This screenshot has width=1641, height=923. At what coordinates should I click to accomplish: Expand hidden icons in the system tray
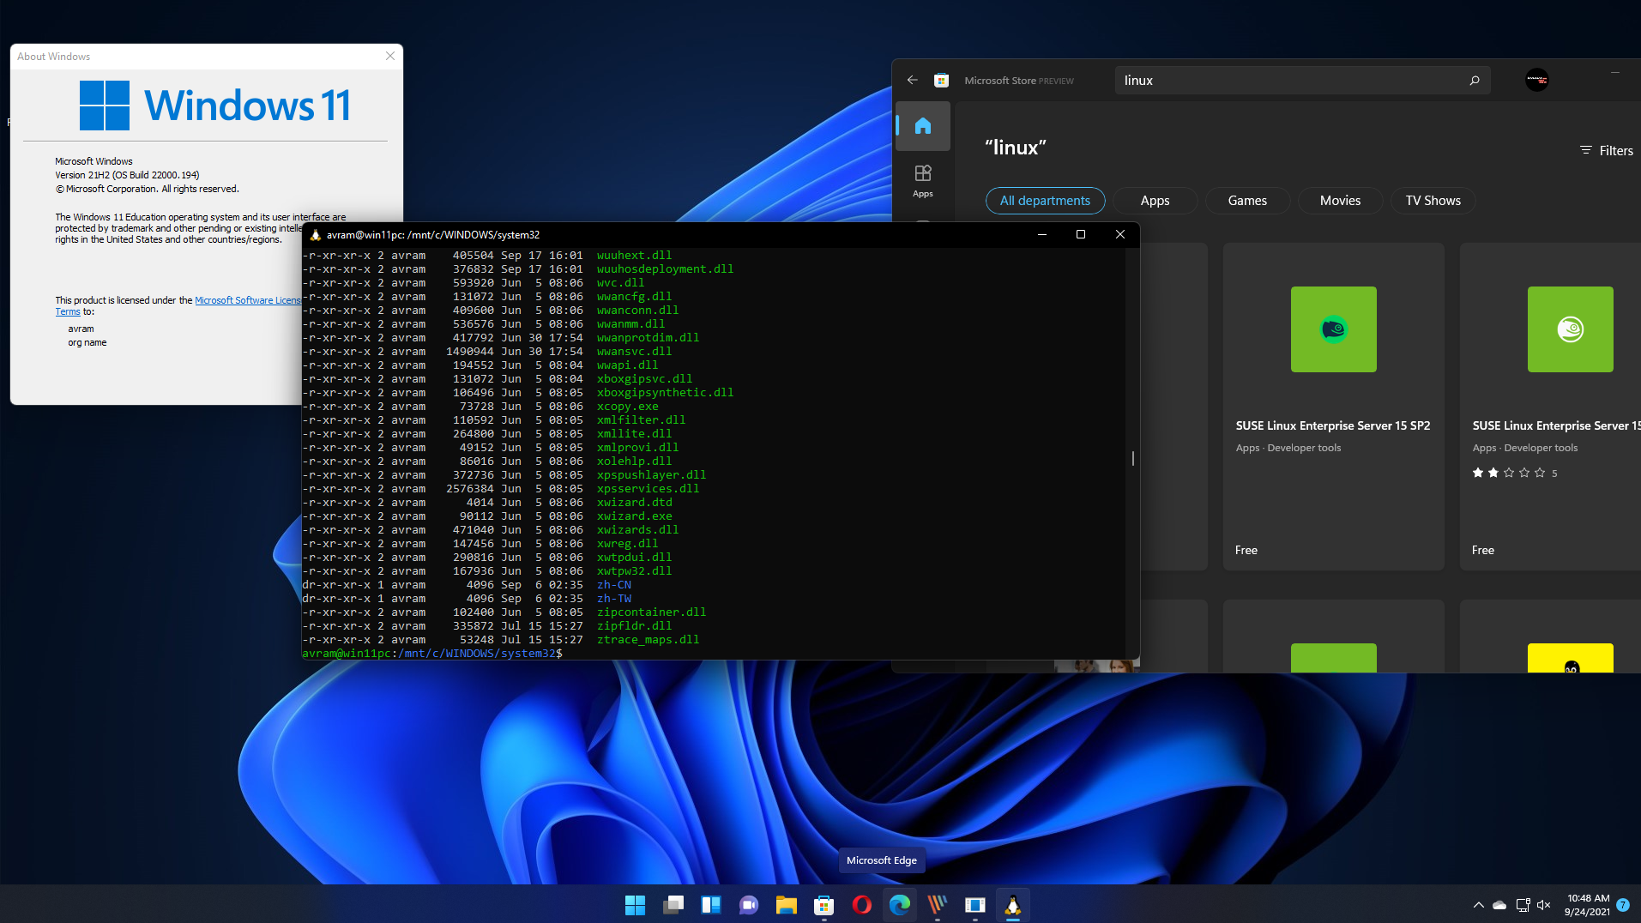pyautogui.click(x=1477, y=905)
